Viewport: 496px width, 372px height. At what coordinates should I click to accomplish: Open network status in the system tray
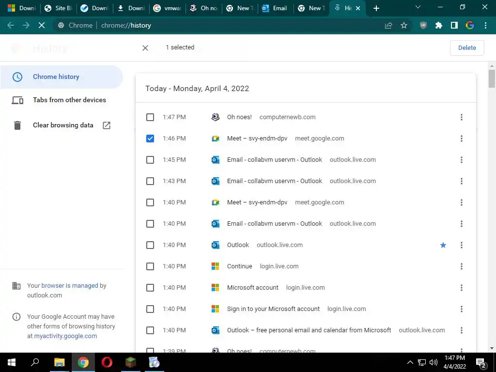[x=422, y=362]
